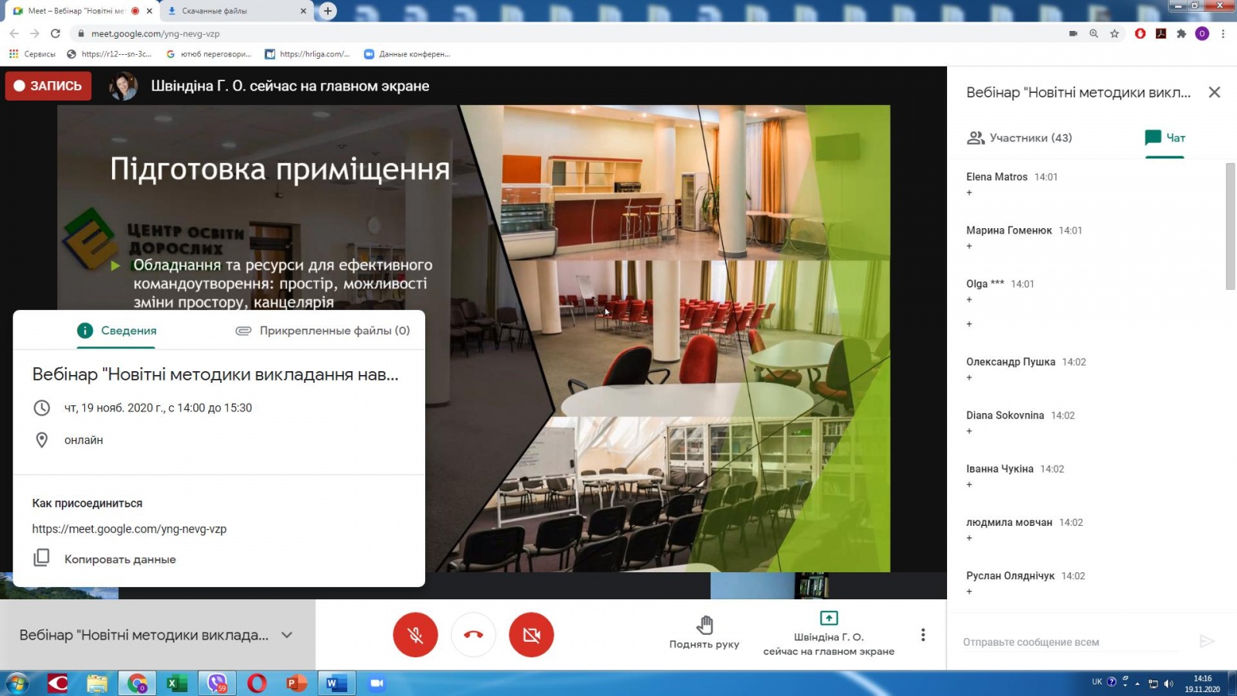Image resolution: width=1237 pixels, height=696 pixels.
Task: Send the chat message arrow
Action: [1207, 641]
